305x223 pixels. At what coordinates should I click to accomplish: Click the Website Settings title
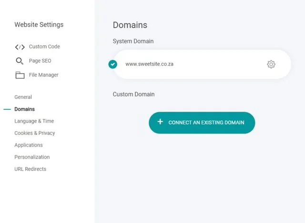point(39,25)
